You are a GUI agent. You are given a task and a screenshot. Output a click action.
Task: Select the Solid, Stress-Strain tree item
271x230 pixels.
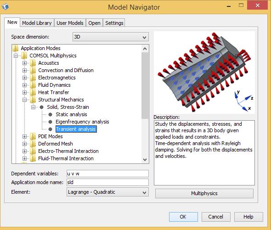68,107
